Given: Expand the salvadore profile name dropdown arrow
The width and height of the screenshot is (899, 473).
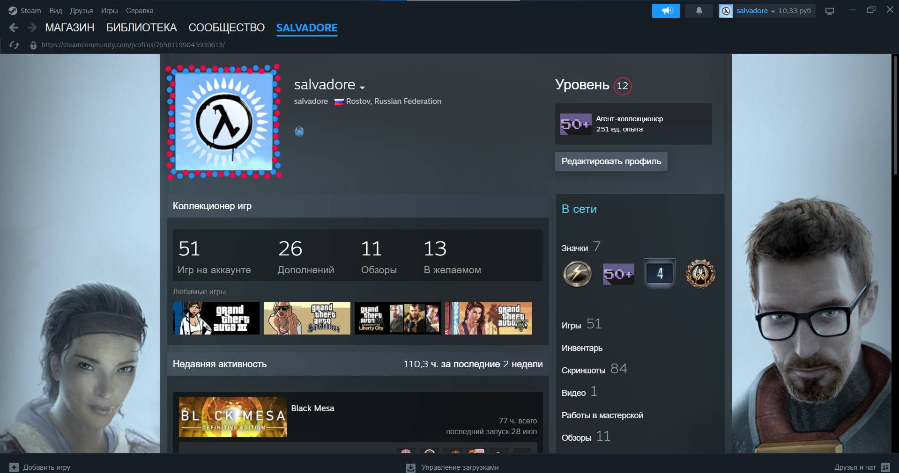Looking at the screenshot, I should (362, 87).
